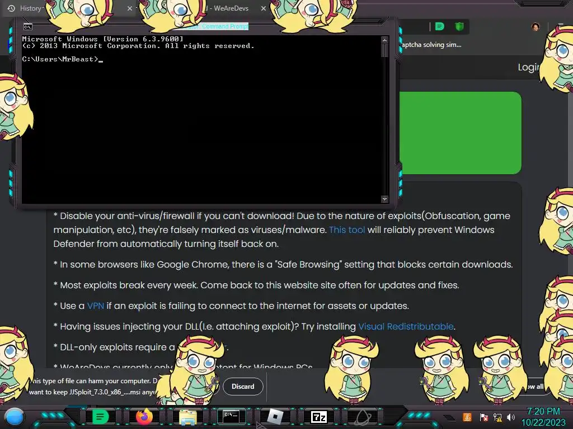573x429 pixels.
Task: Click the Command Prompt vertical scrollbar track
Action: (x=384, y=124)
